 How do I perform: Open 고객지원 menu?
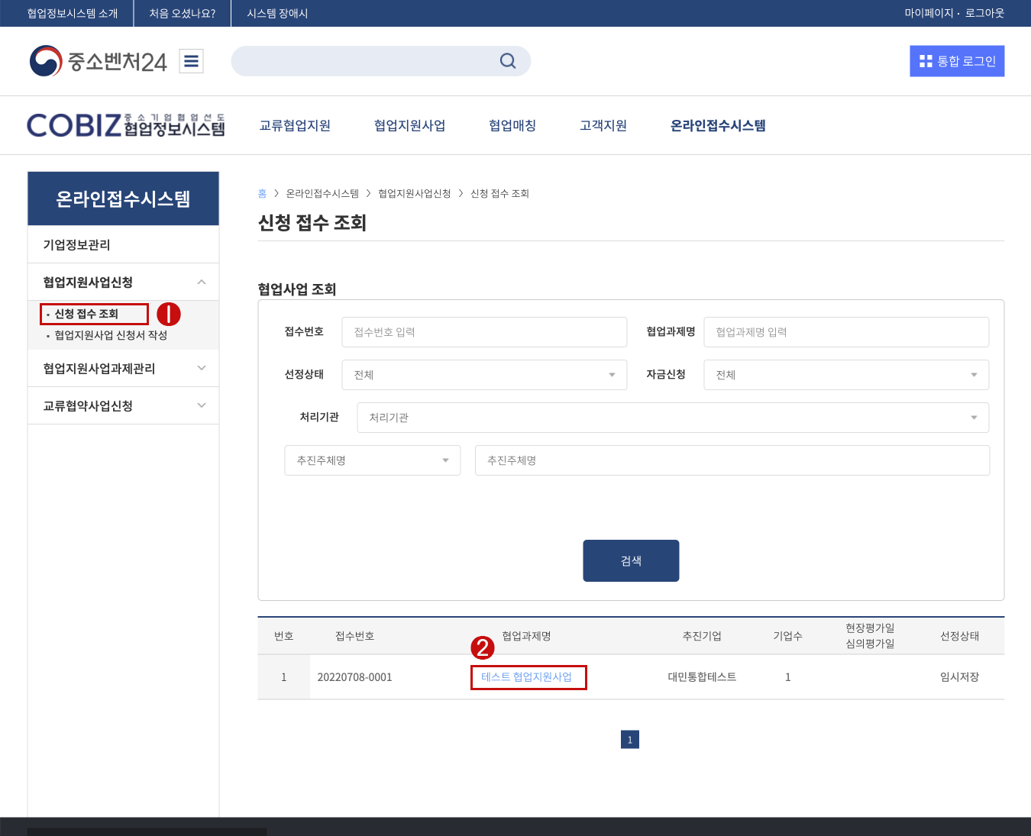tap(603, 125)
